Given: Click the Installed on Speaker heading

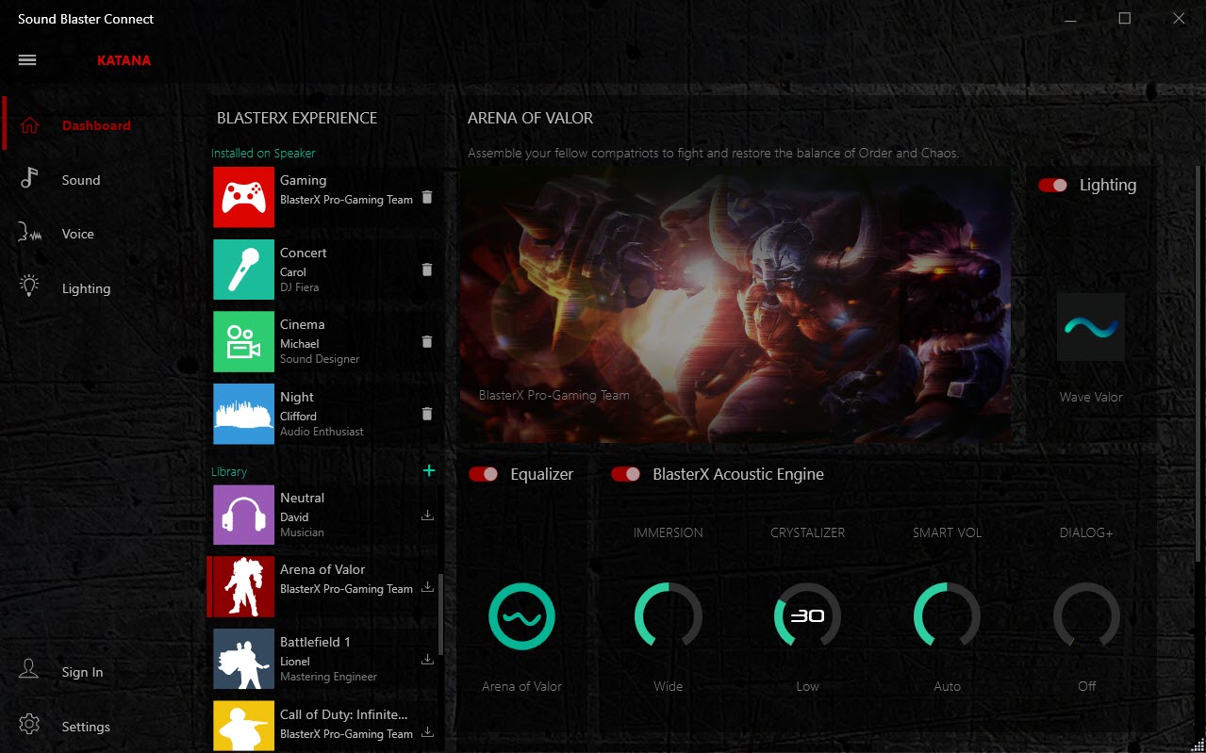Looking at the screenshot, I should [x=263, y=153].
